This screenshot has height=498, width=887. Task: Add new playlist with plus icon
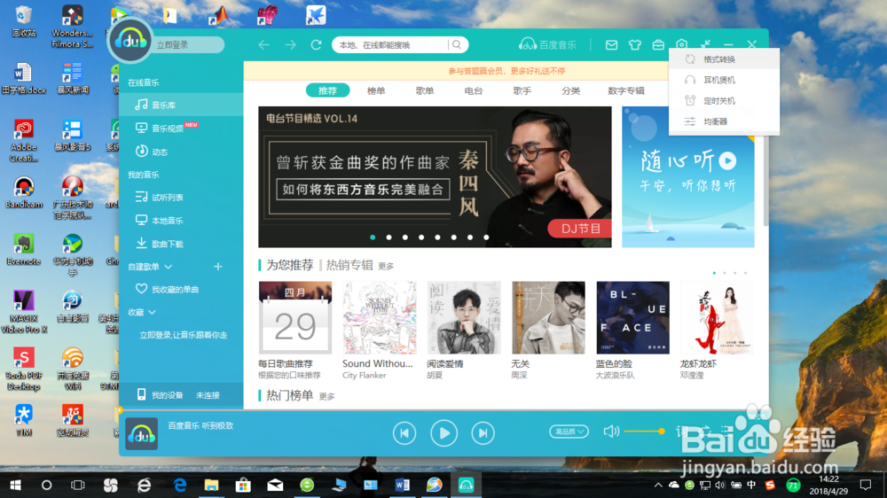point(218,266)
